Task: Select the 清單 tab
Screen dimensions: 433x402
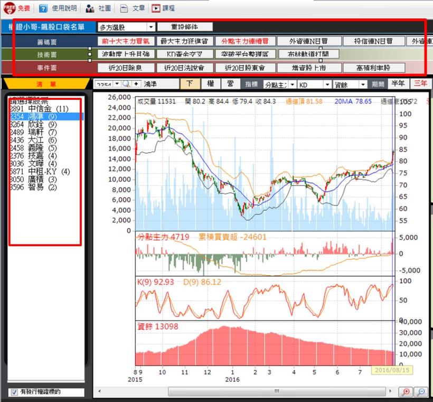Action: pos(43,83)
